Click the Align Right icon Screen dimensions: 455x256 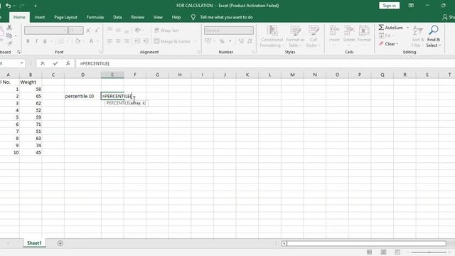[x=127, y=41]
